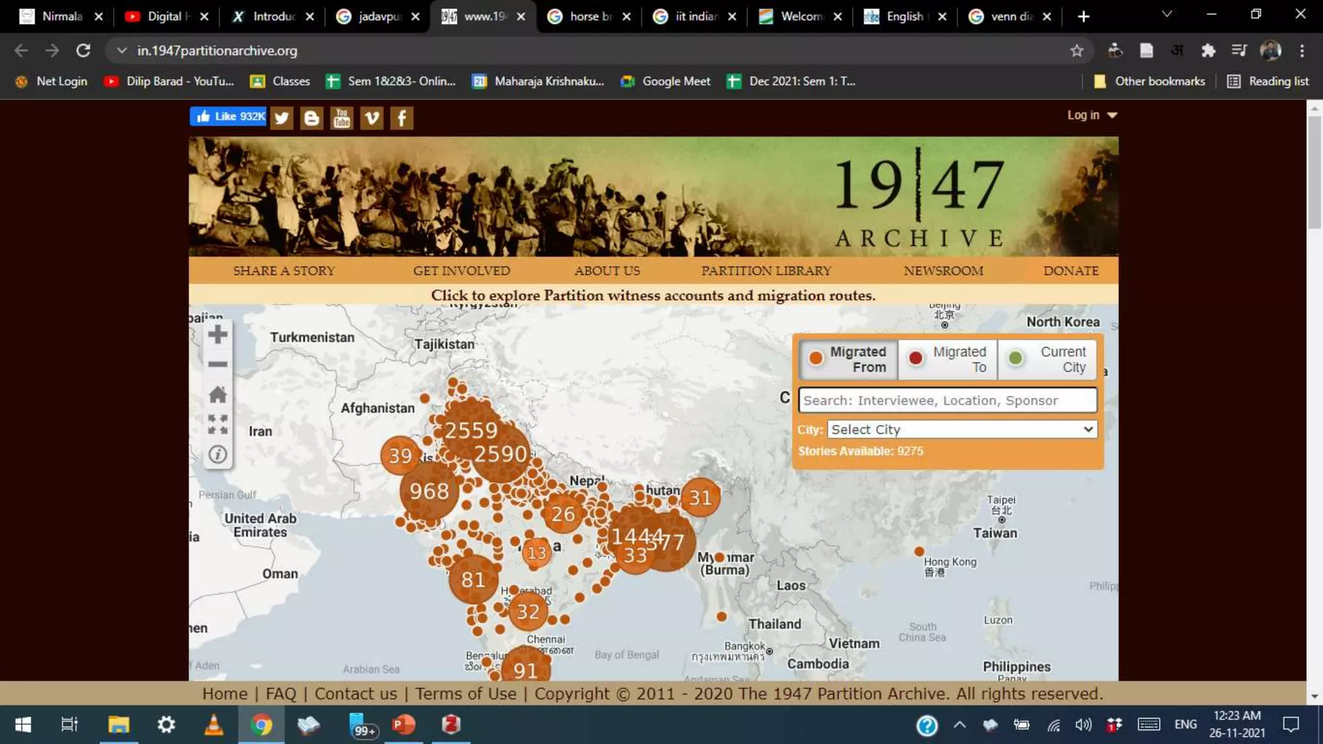Open the YouTube icon in header
The height and width of the screenshot is (744, 1323).
coord(342,118)
